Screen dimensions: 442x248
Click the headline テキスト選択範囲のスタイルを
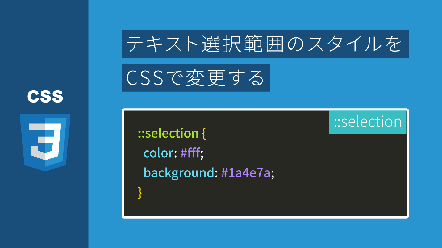coord(265,44)
